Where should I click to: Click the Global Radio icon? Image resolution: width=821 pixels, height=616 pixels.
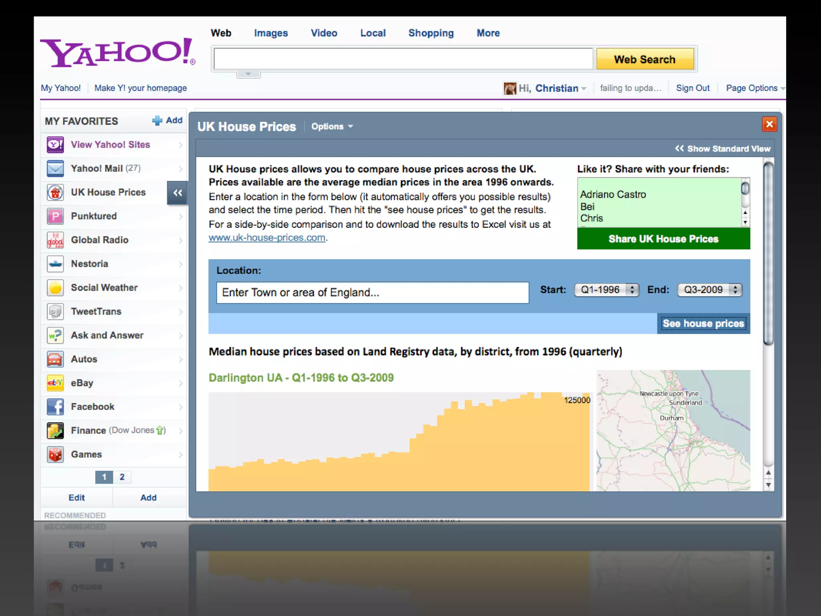55,240
